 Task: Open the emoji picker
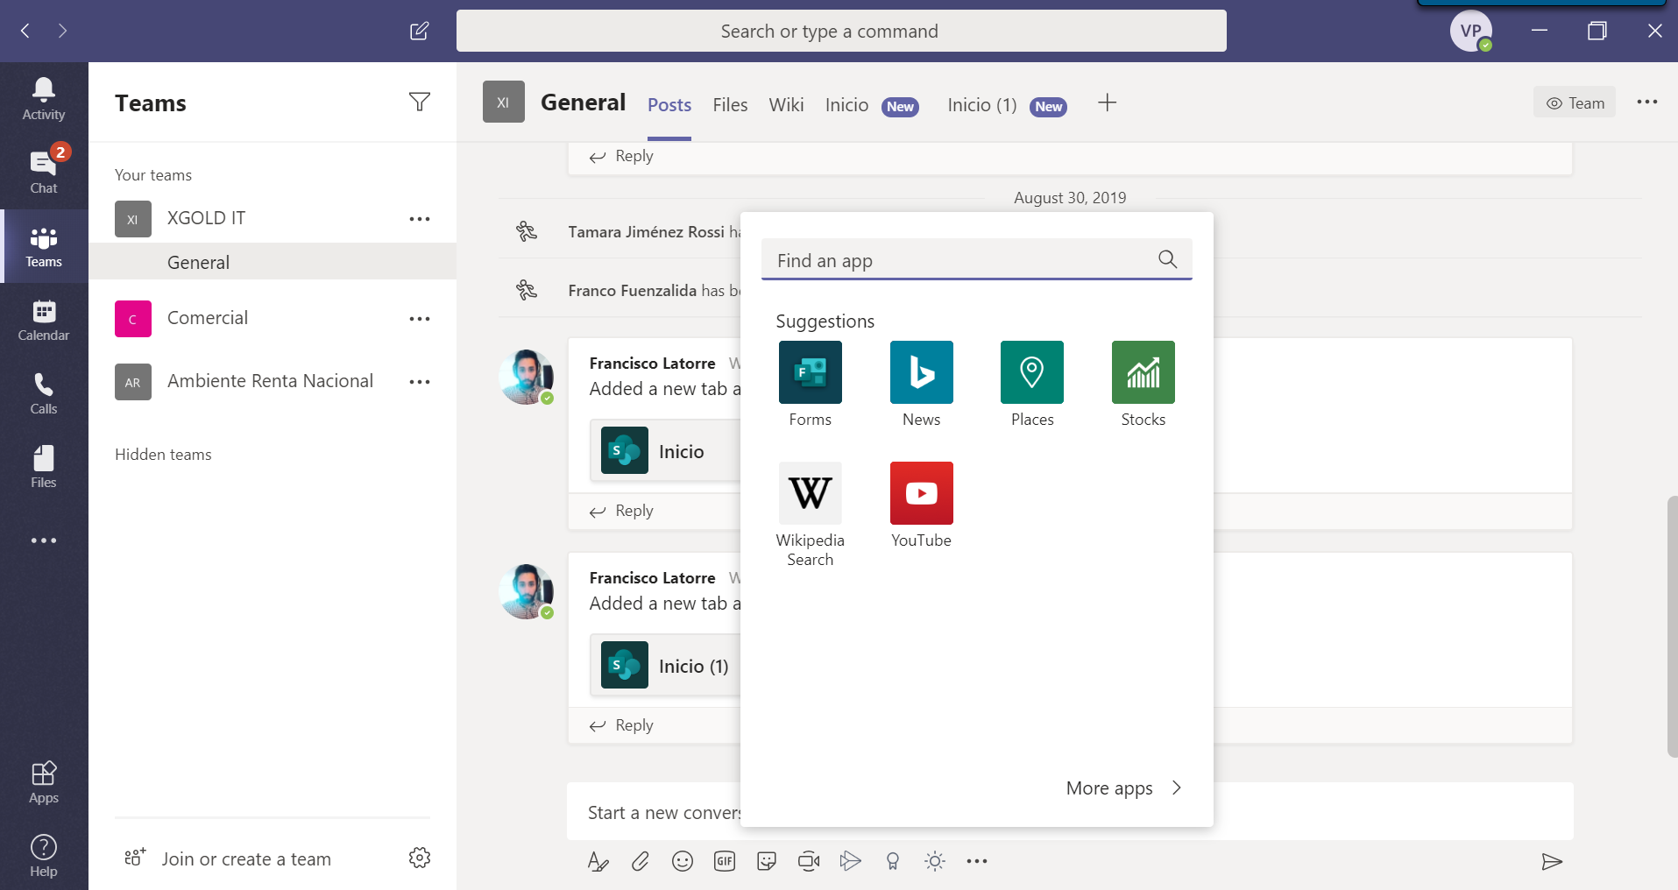pos(683,861)
